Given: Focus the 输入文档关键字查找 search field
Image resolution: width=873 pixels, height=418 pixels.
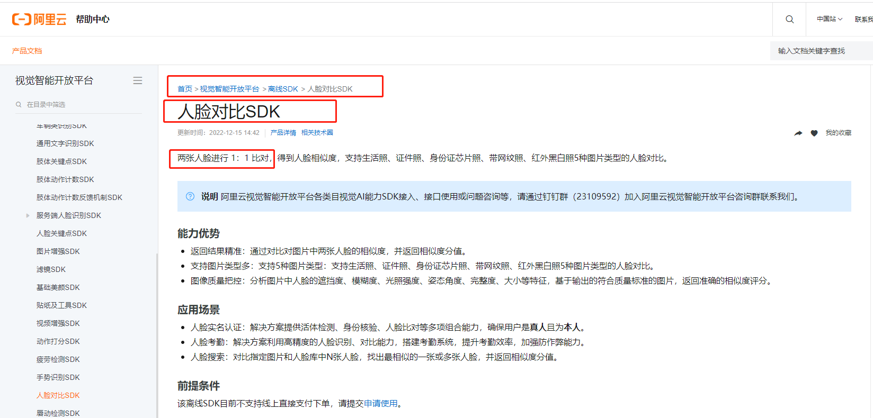Looking at the screenshot, I should (821, 51).
